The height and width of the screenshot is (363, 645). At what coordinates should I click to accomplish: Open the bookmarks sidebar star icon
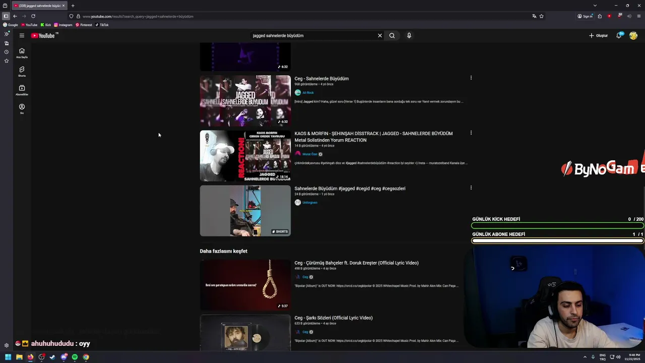[6, 60]
